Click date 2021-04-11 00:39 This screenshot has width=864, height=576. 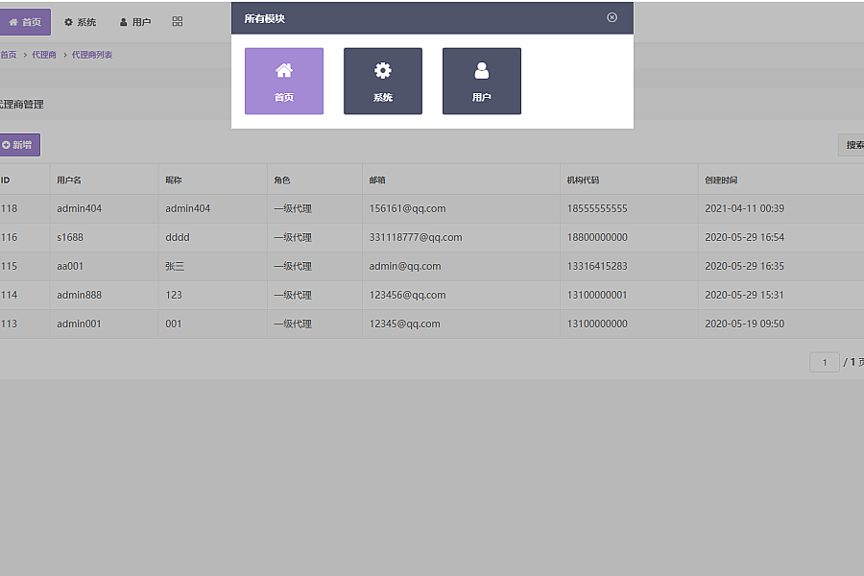[x=744, y=209]
